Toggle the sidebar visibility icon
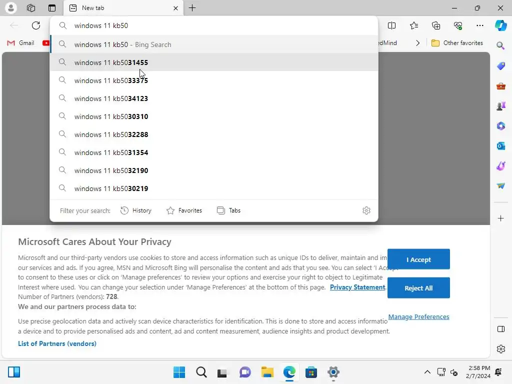 pyautogui.click(x=500, y=329)
